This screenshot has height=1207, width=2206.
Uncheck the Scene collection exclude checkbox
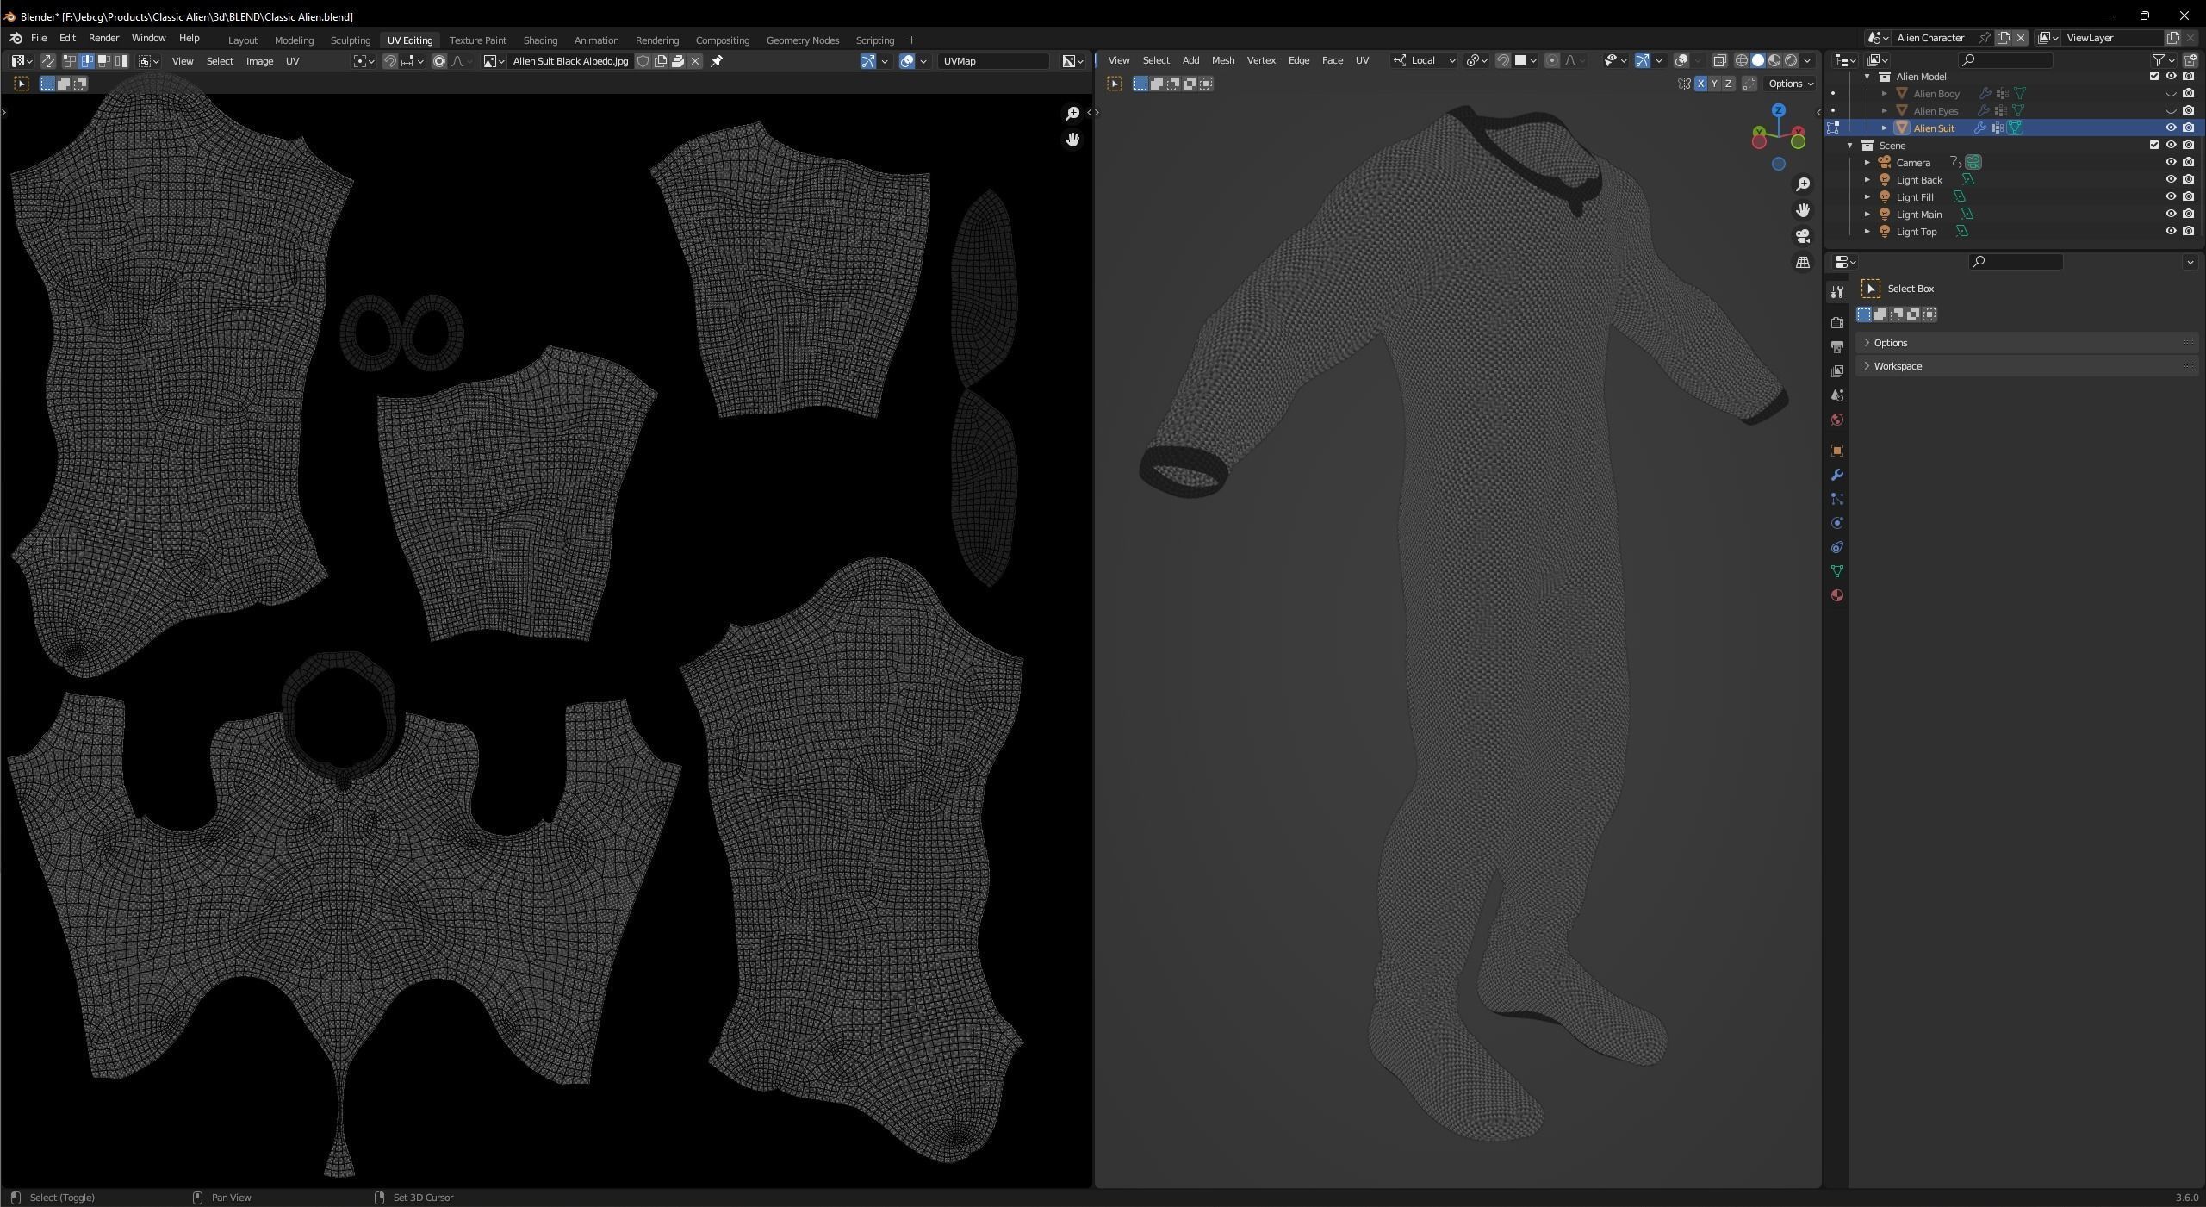(x=2154, y=146)
